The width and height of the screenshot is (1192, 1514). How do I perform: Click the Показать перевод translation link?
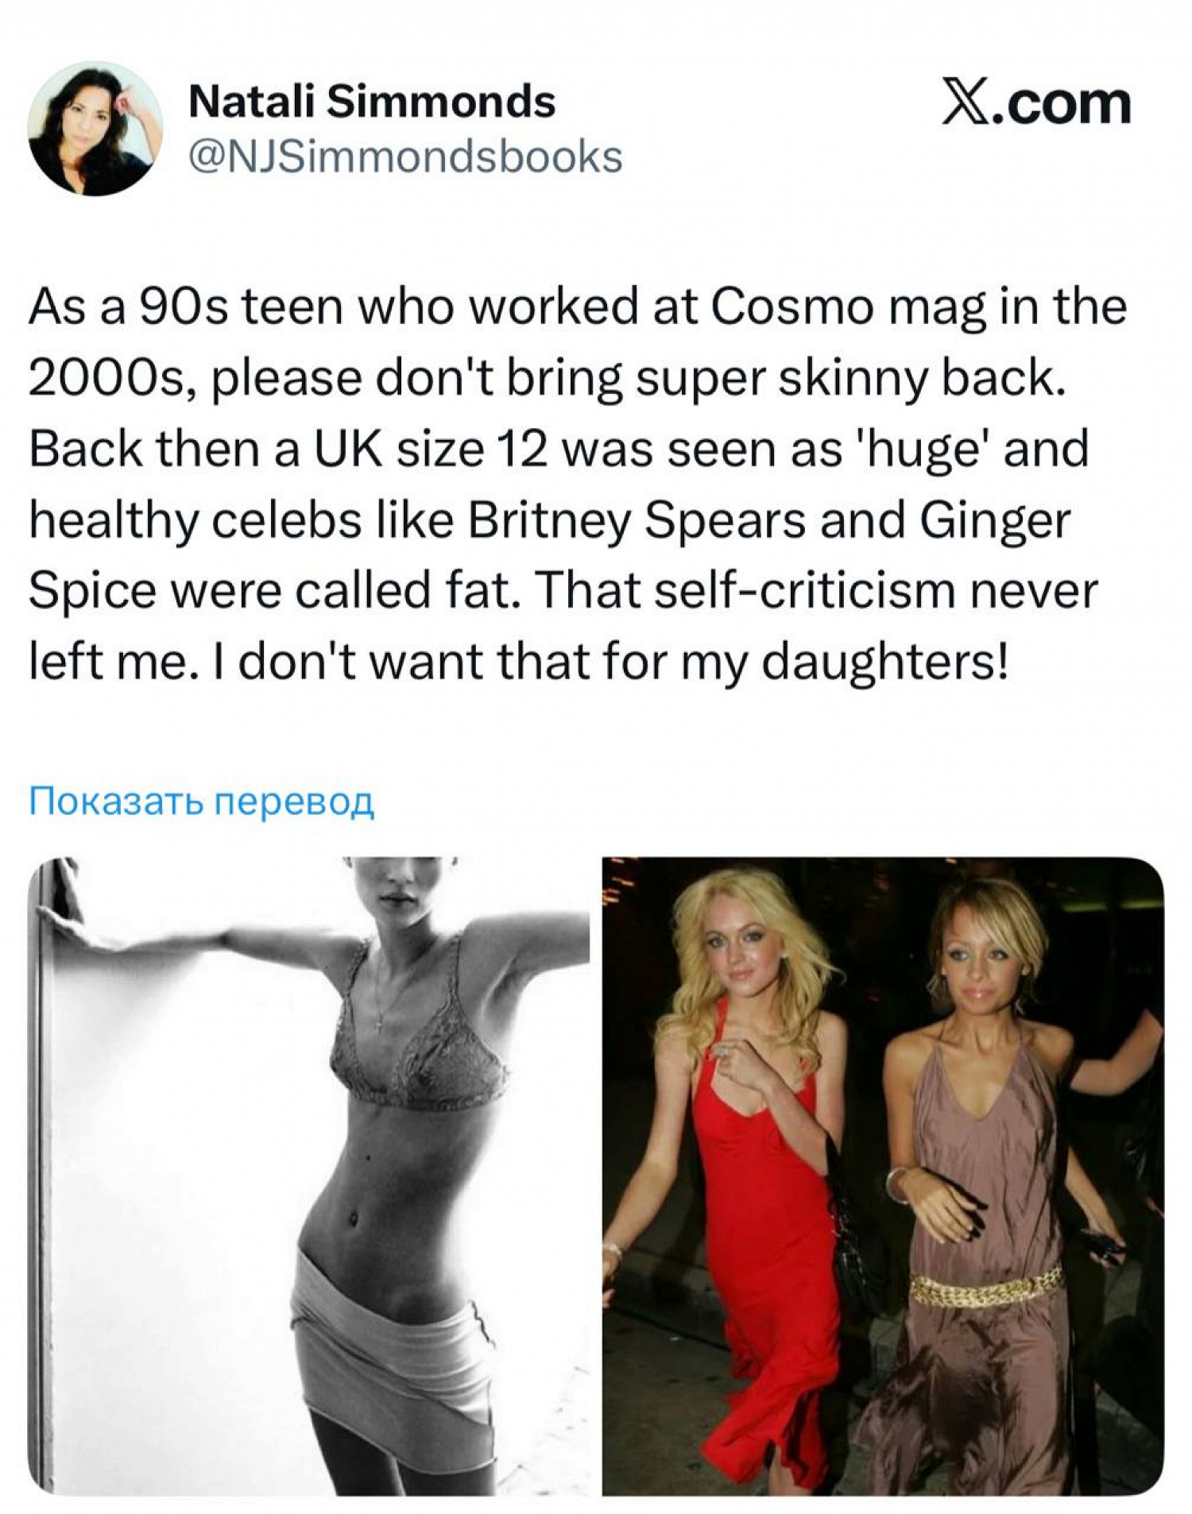(x=201, y=801)
